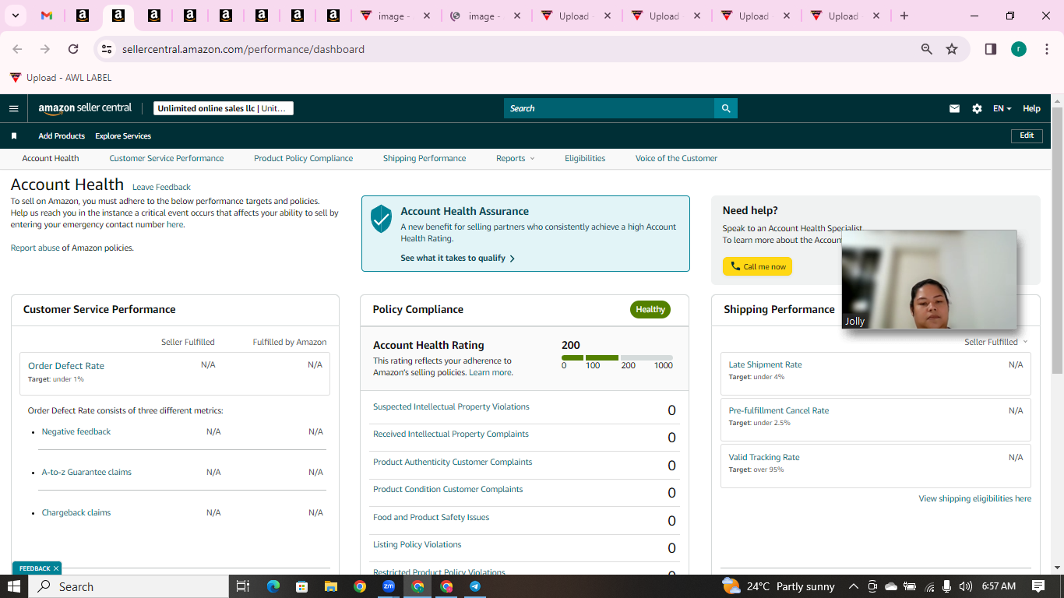Viewport: 1064px width, 598px height.
Task: Click the Amazon Seller Central logo
Action: (85, 108)
